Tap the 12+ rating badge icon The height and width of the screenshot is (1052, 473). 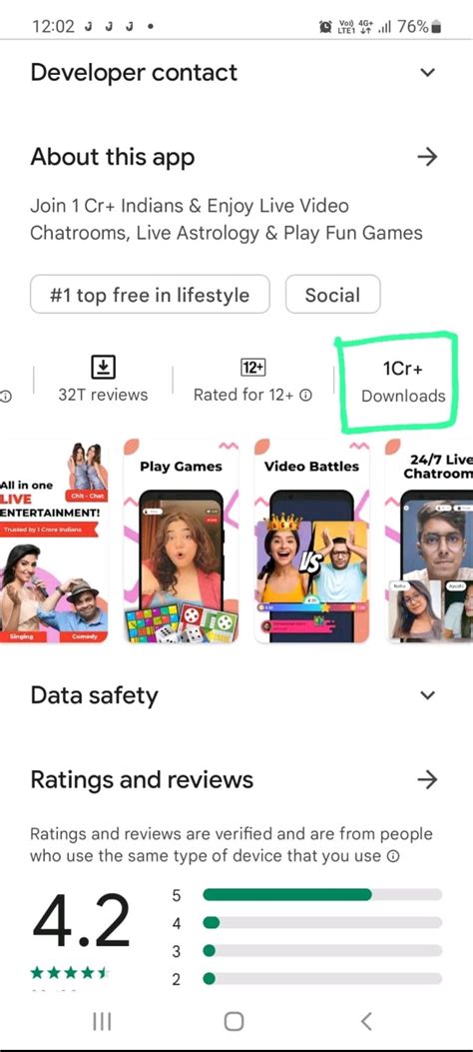click(253, 367)
